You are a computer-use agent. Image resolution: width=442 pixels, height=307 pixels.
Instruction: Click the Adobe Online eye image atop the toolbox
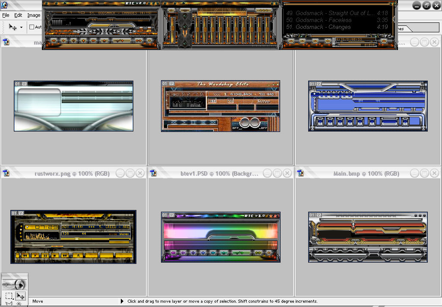pos(14,284)
